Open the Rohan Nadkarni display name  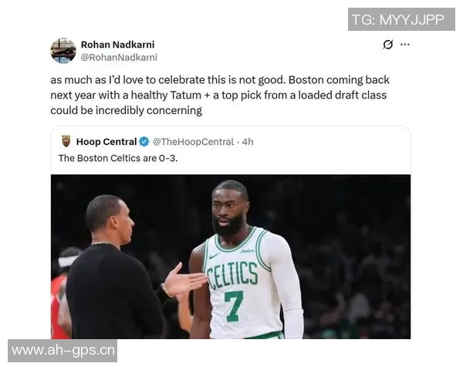pos(117,45)
